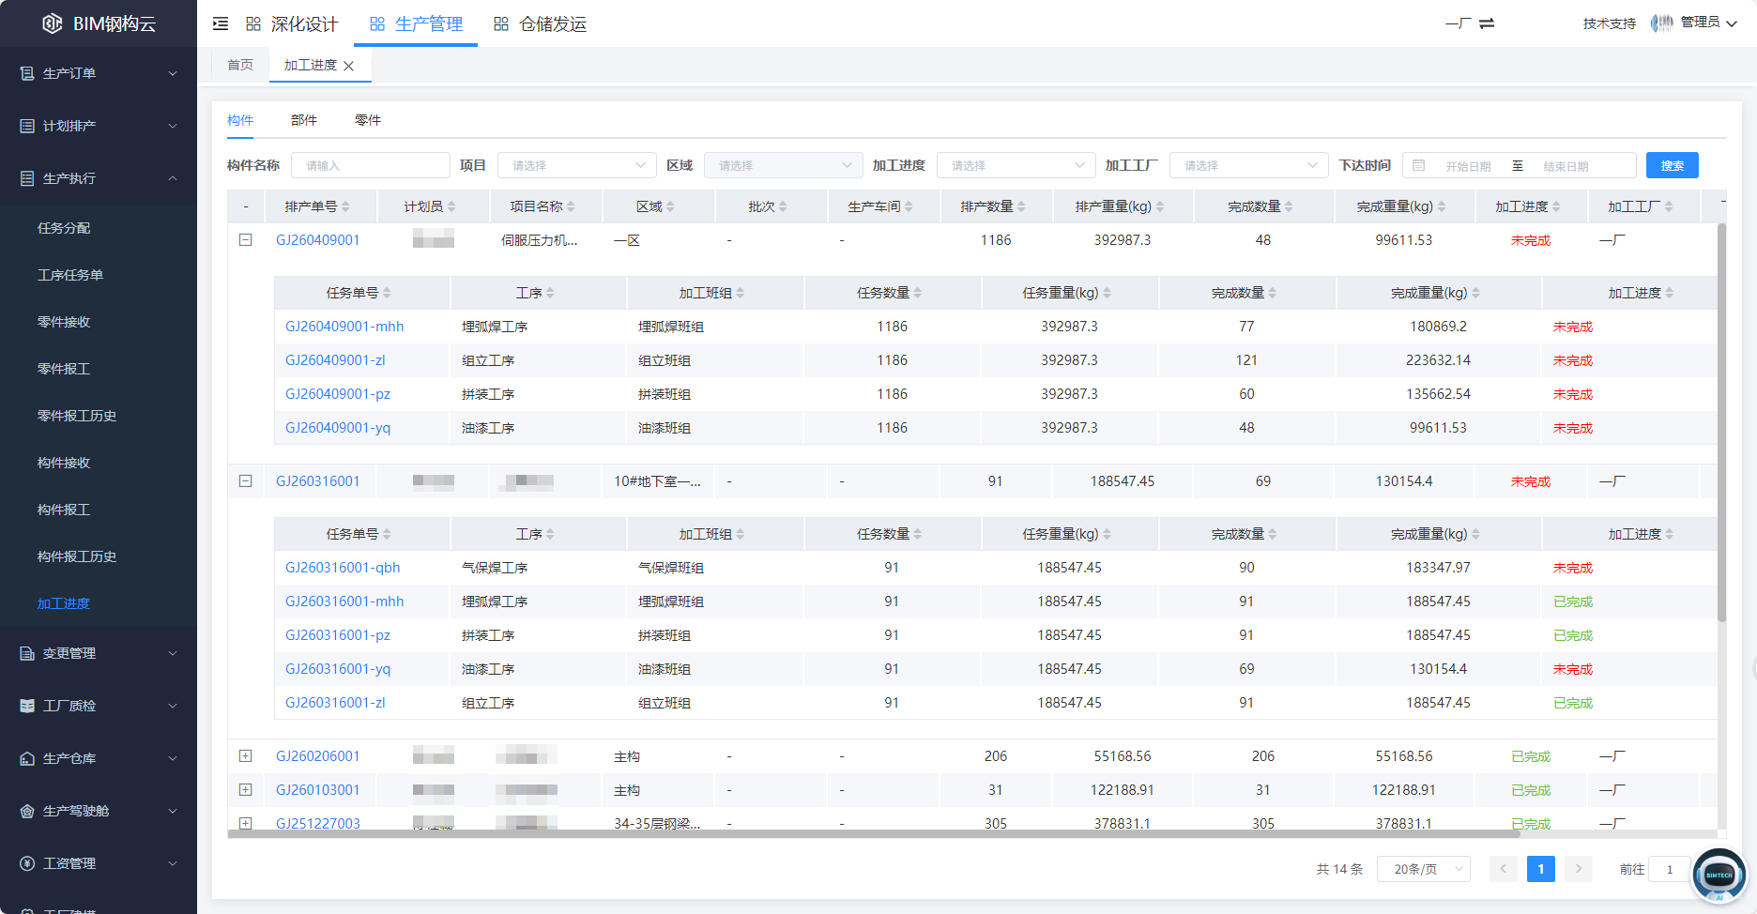The width and height of the screenshot is (1757, 914).
Task: Open the 项目 dropdown
Action: pyautogui.click(x=577, y=165)
